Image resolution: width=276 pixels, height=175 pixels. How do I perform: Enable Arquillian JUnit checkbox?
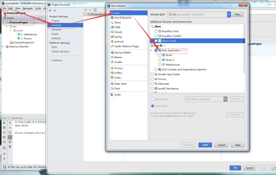click(156, 31)
